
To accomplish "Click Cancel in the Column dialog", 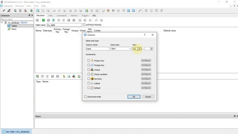I will pos(148,97).
